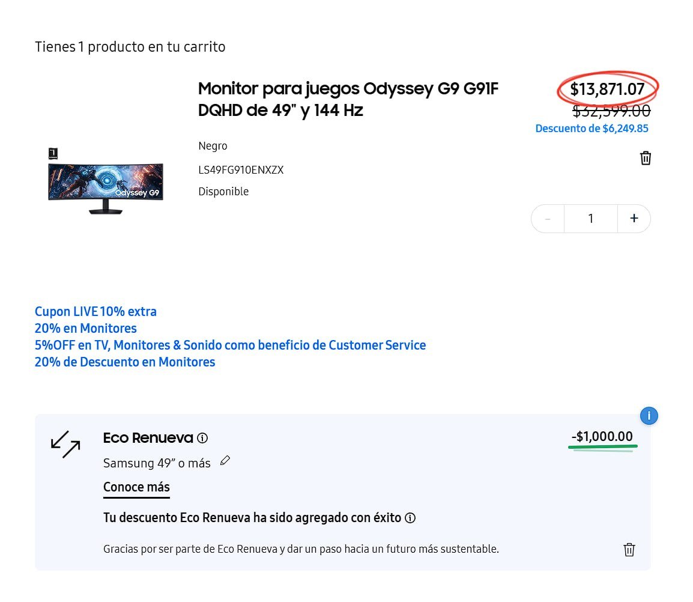The height and width of the screenshot is (602, 693).
Task: Show info next to Eco Renueva title
Action: pyautogui.click(x=202, y=438)
